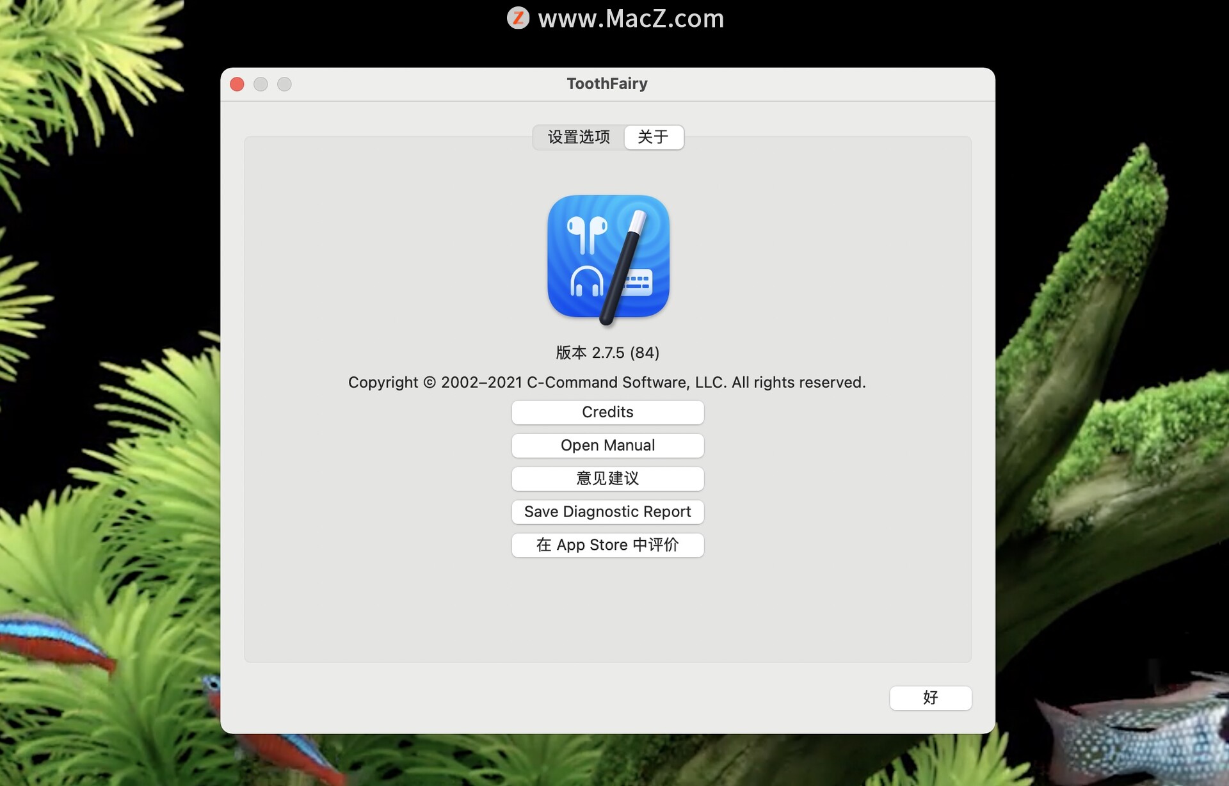Image resolution: width=1229 pixels, height=786 pixels.
Task: Click 意见建议 feedback button
Action: tap(608, 478)
